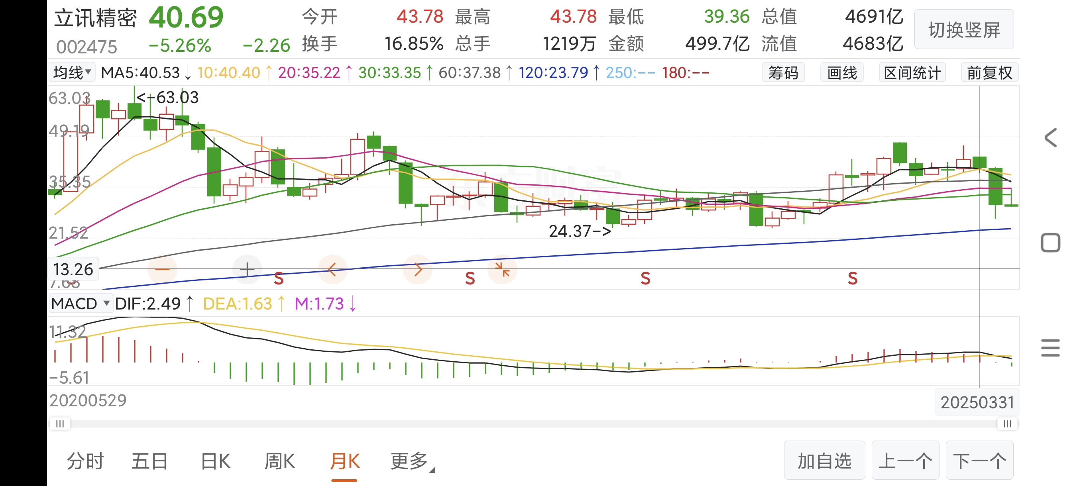Click the rightmost S sell marker on chart
The width and height of the screenshot is (1081, 486).
point(852,278)
